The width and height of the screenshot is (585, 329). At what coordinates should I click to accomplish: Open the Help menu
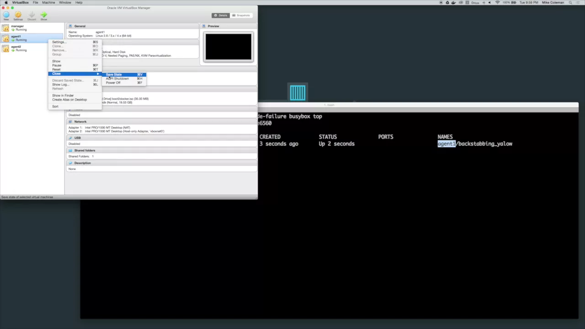pos(79,2)
